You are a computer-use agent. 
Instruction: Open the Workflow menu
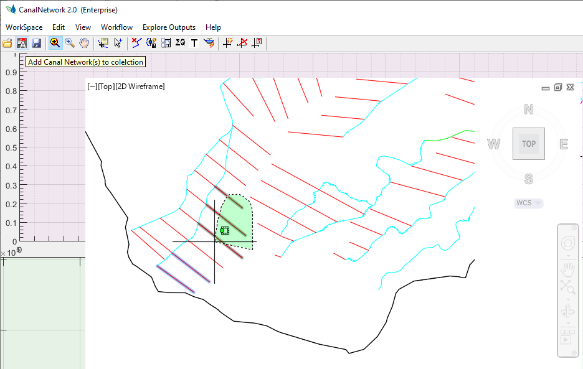point(116,27)
